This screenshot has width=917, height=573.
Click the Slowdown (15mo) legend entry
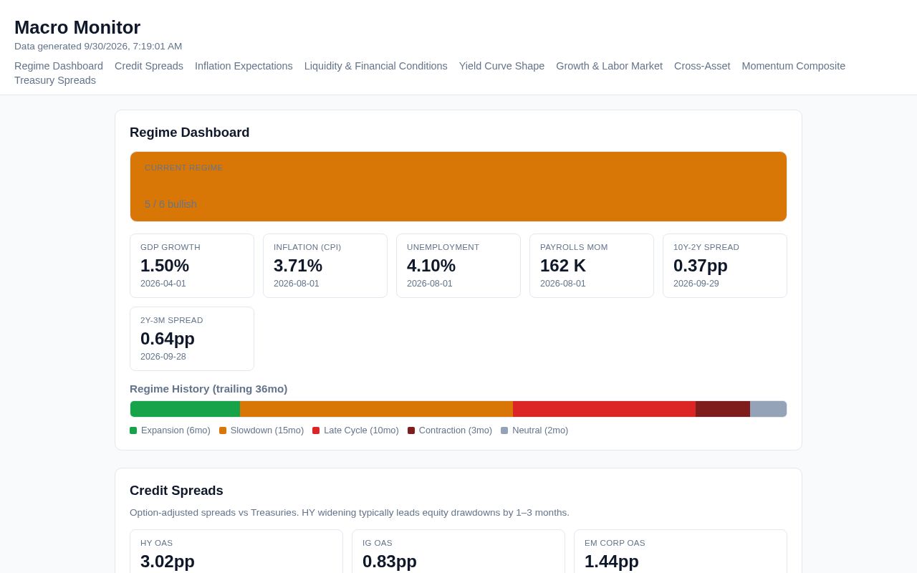(x=261, y=430)
